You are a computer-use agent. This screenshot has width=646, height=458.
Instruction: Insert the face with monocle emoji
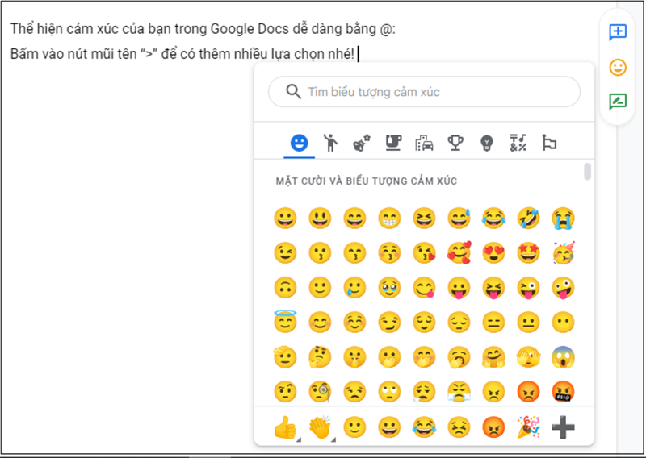[320, 391]
